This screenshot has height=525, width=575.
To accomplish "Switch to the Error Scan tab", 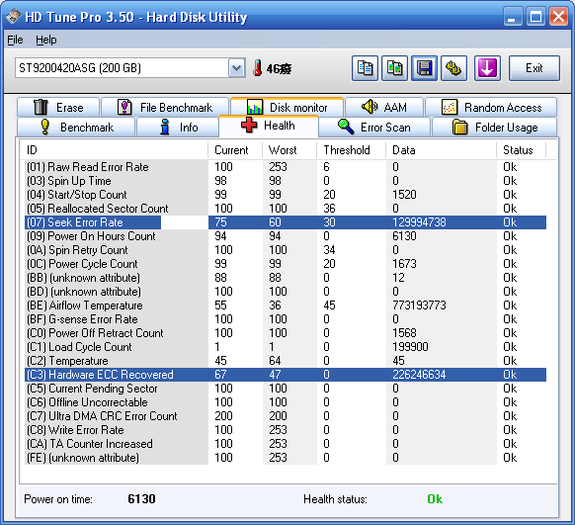I will click(x=374, y=128).
